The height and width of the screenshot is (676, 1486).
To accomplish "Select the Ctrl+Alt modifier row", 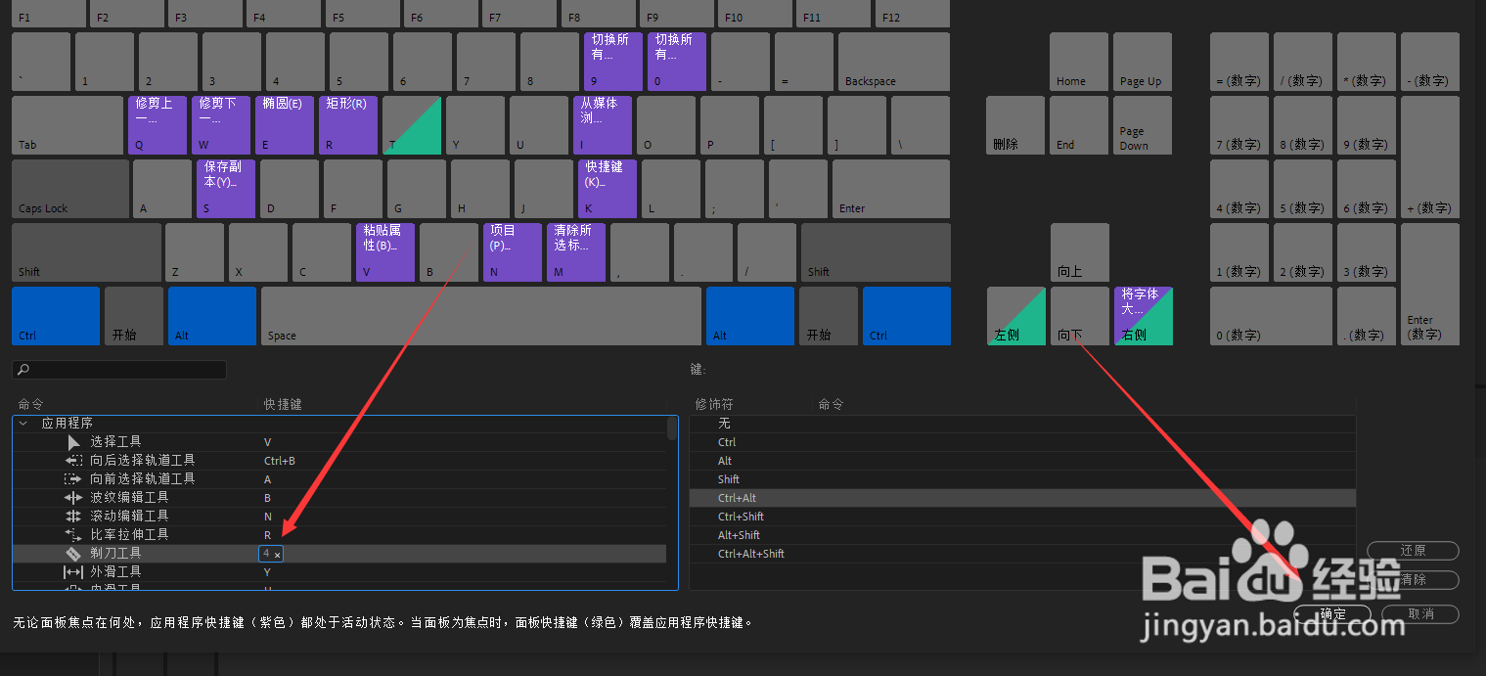I will (x=1022, y=498).
